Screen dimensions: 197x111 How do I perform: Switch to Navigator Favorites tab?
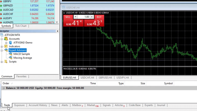coord(21,76)
